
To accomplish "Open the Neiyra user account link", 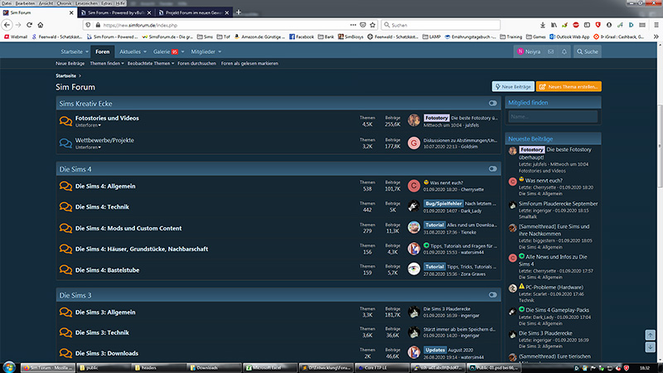I will [x=529, y=51].
